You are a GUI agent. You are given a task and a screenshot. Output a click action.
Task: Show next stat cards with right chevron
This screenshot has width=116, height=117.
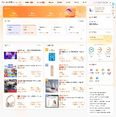83,30
